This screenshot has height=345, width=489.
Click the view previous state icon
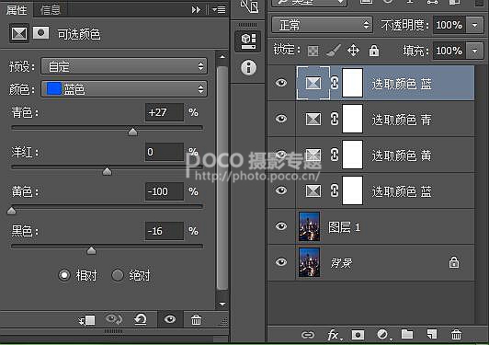click(114, 319)
